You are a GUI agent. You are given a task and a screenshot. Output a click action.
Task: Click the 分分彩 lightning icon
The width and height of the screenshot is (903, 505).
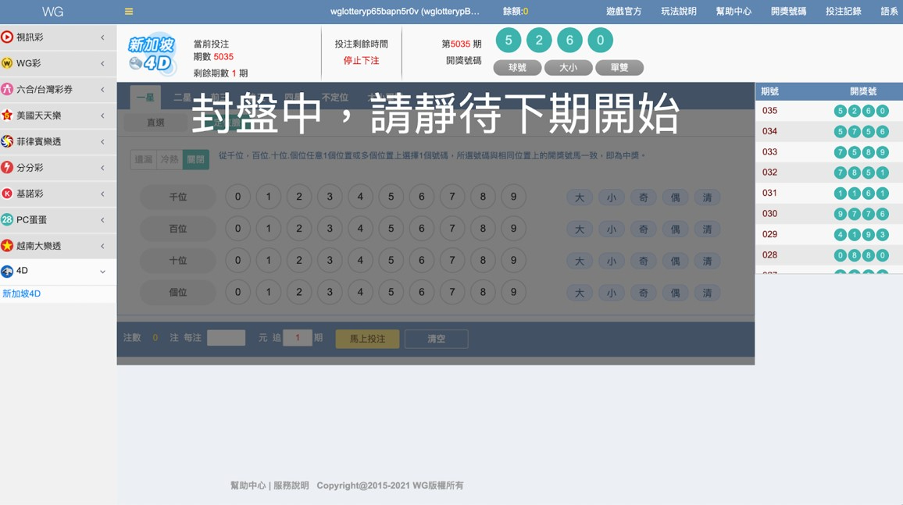click(x=7, y=168)
